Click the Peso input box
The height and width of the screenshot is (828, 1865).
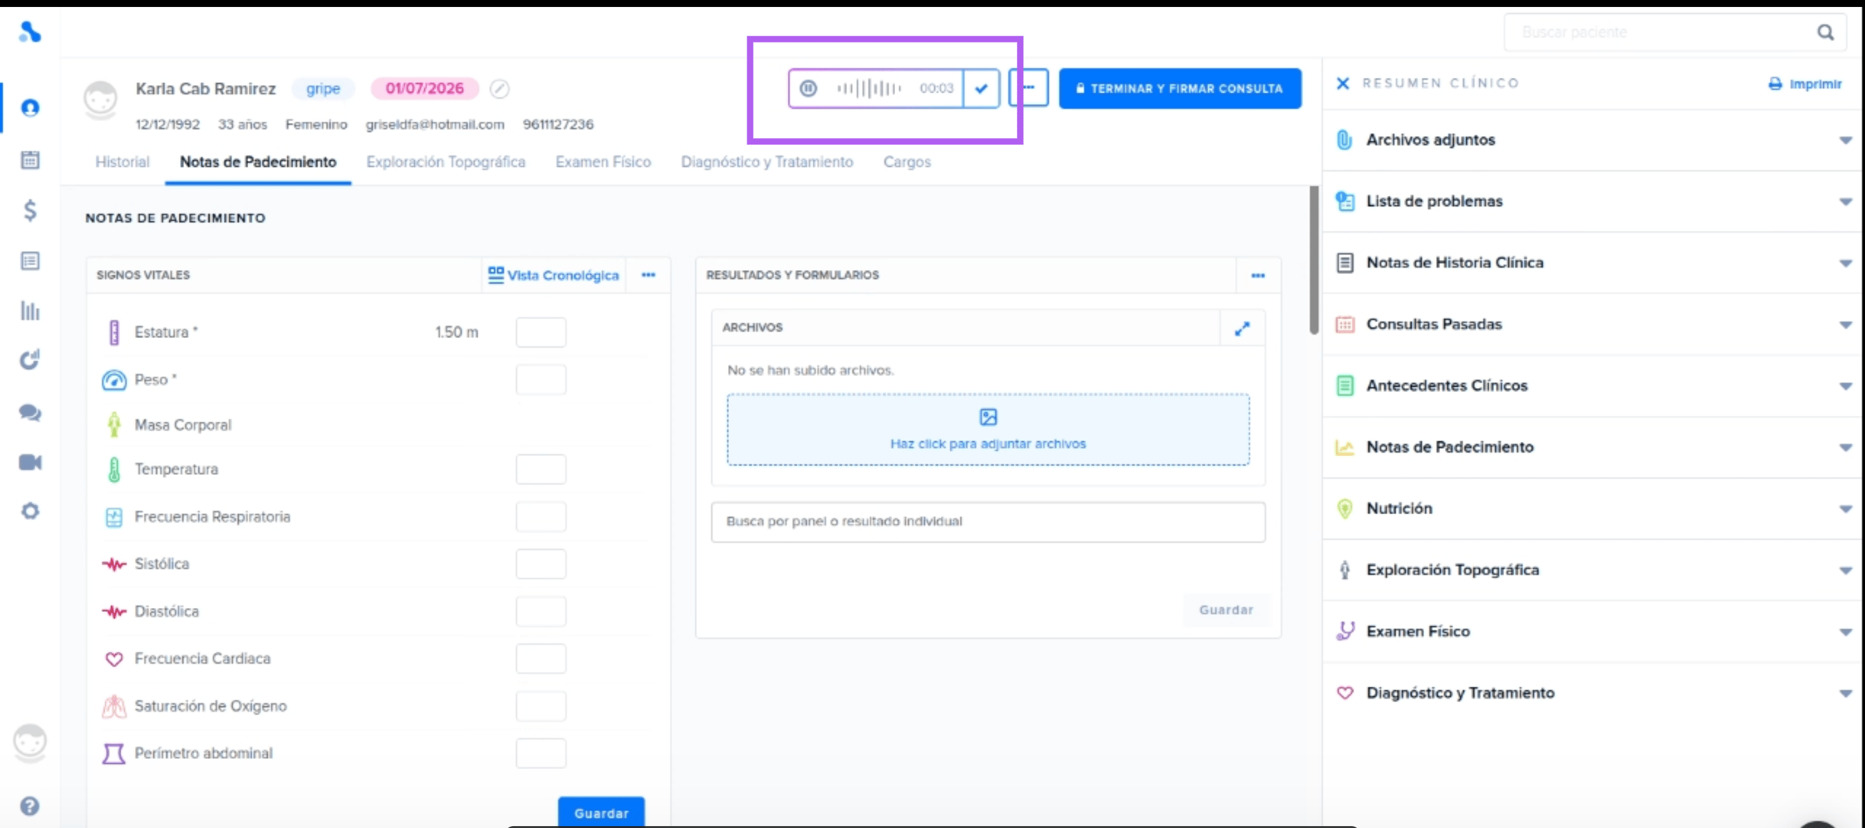tap(541, 379)
